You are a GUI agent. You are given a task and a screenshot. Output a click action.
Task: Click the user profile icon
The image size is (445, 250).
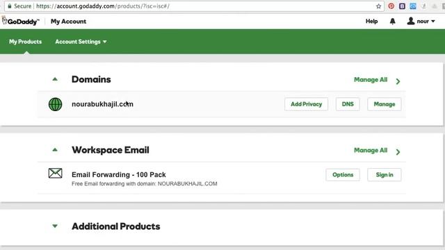pyautogui.click(x=411, y=21)
